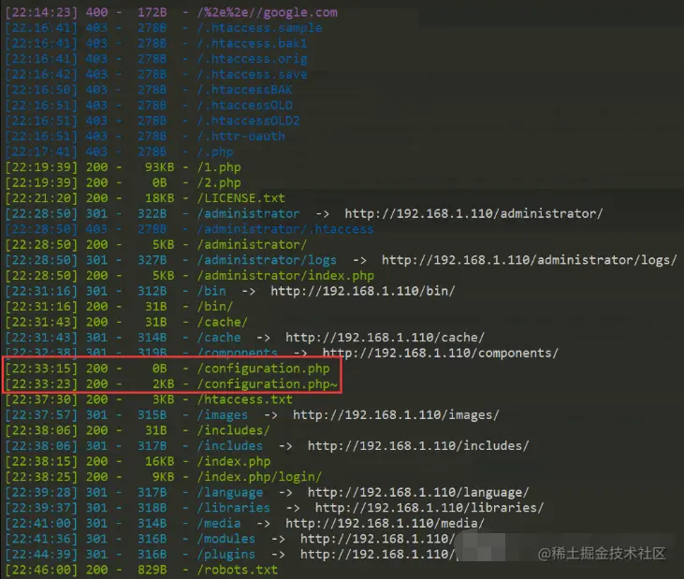Click the /configuration.php path

[264, 369]
